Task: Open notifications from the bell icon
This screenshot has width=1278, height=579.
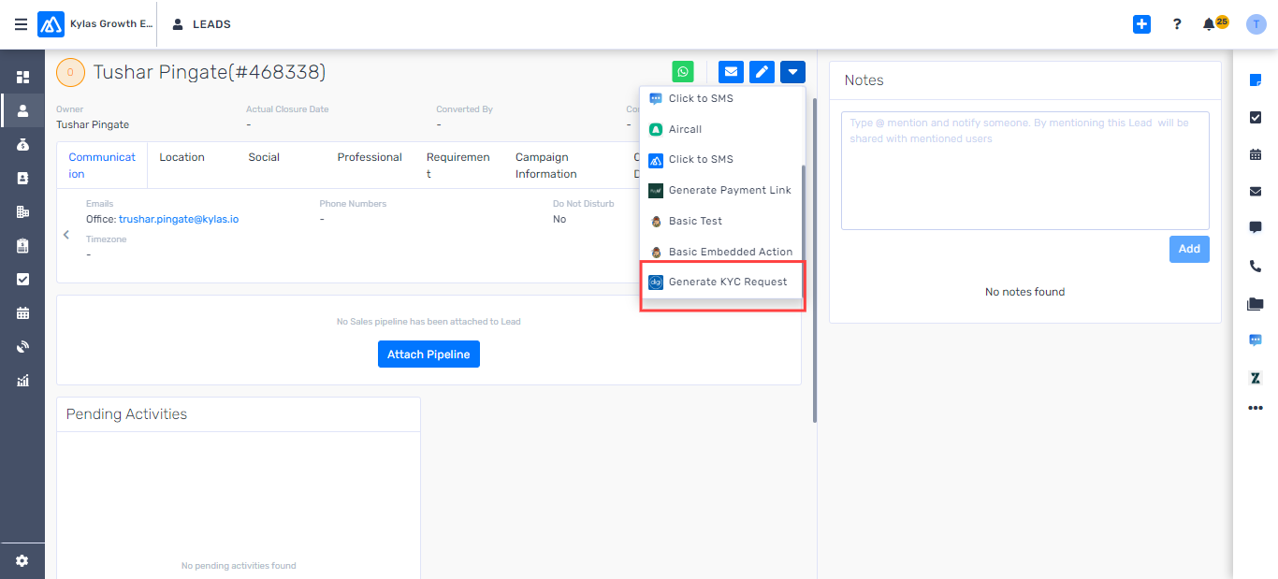Action: (x=1207, y=23)
